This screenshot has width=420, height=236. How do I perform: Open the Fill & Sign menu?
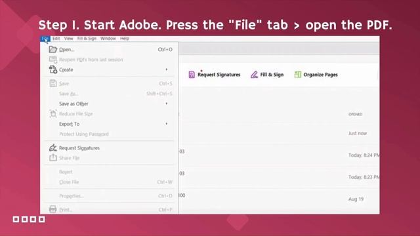coord(87,39)
